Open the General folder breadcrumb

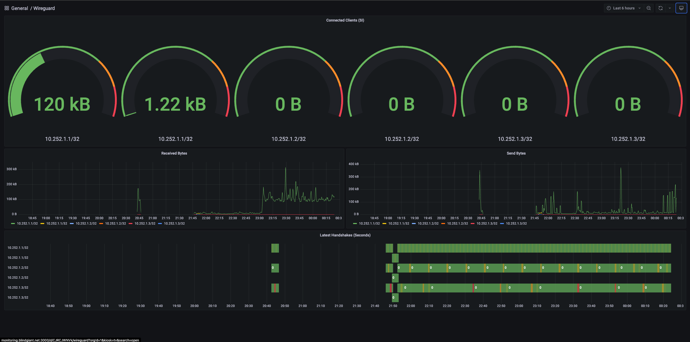click(20, 8)
